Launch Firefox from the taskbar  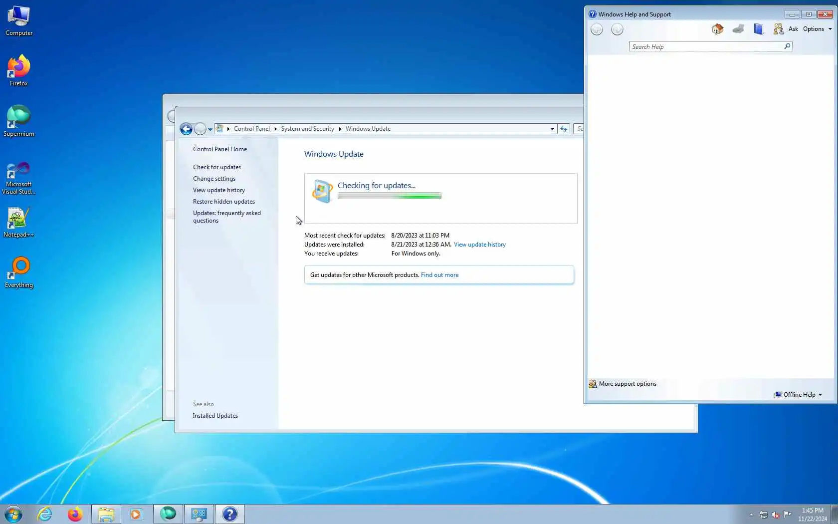tap(75, 514)
